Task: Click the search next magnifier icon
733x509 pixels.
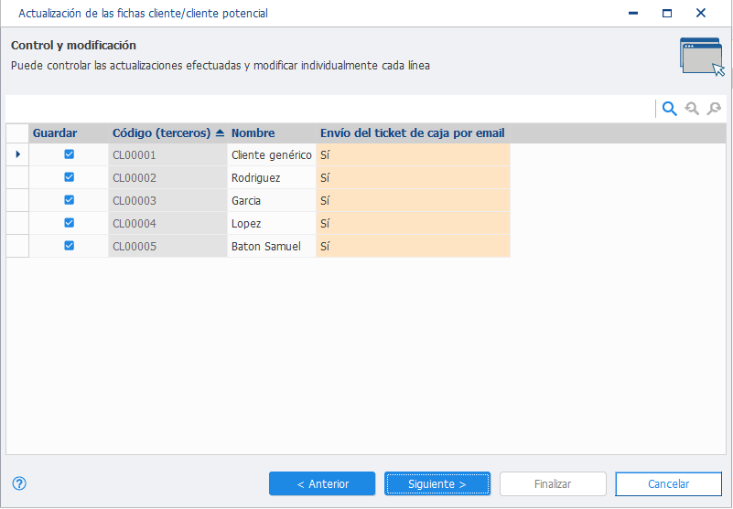Action: pos(714,109)
